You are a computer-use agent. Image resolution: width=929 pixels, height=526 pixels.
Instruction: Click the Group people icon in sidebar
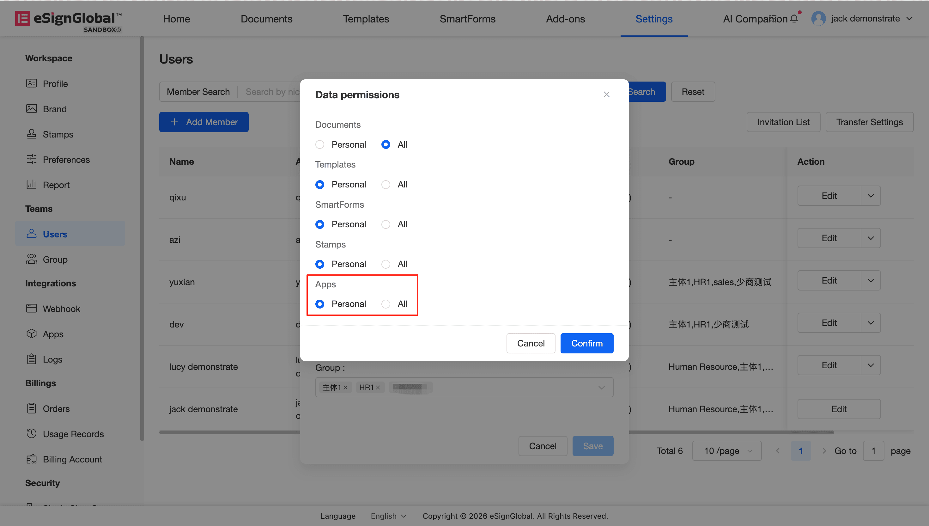click(x=31, y=259)
